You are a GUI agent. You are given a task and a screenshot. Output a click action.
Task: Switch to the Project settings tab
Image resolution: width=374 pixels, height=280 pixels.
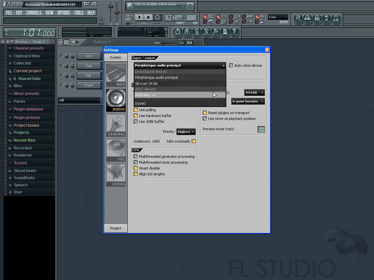click(116, 228)
